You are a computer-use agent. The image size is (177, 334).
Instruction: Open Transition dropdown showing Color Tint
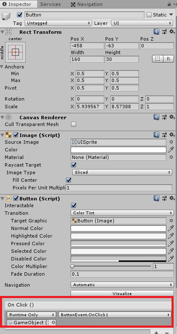(x=122, y=213)
